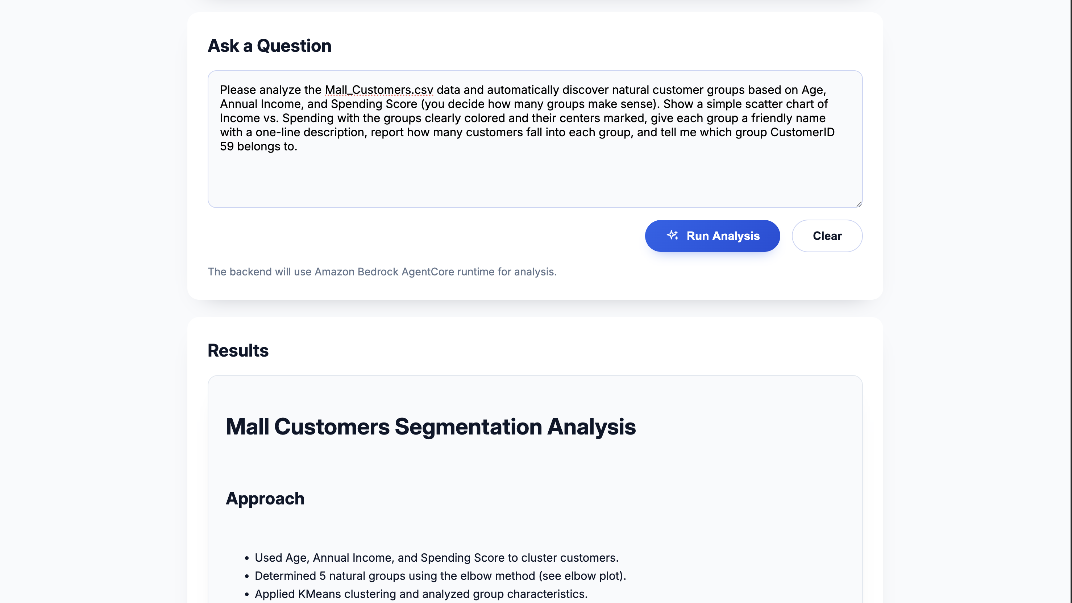This screenshot has width=1072, height=603.
Task: Select the 'Results' section heading
Action: [238, 351]
